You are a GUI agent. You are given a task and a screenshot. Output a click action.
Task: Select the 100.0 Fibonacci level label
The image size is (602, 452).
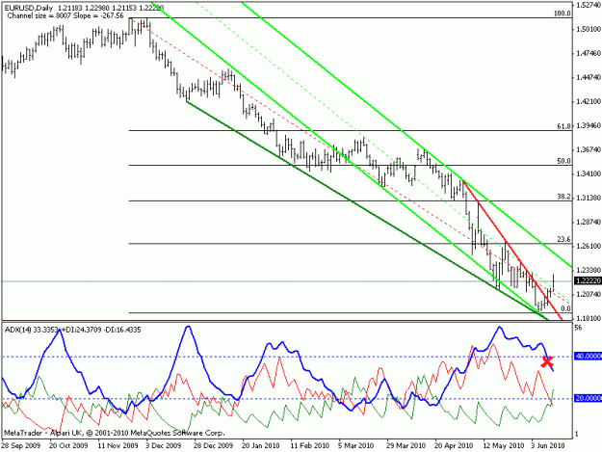pos(563,13)
